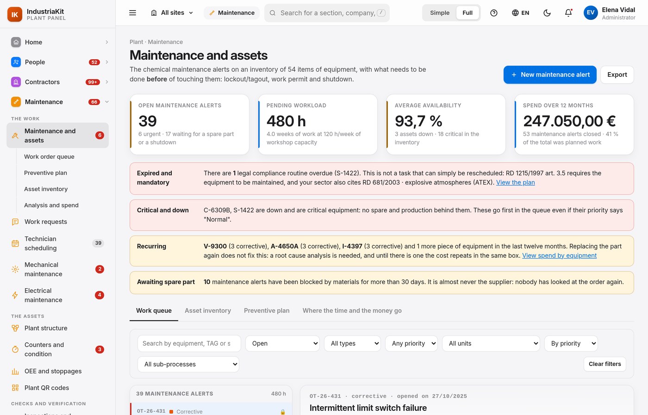Click the New maintenance alert button

pos(550,74)
